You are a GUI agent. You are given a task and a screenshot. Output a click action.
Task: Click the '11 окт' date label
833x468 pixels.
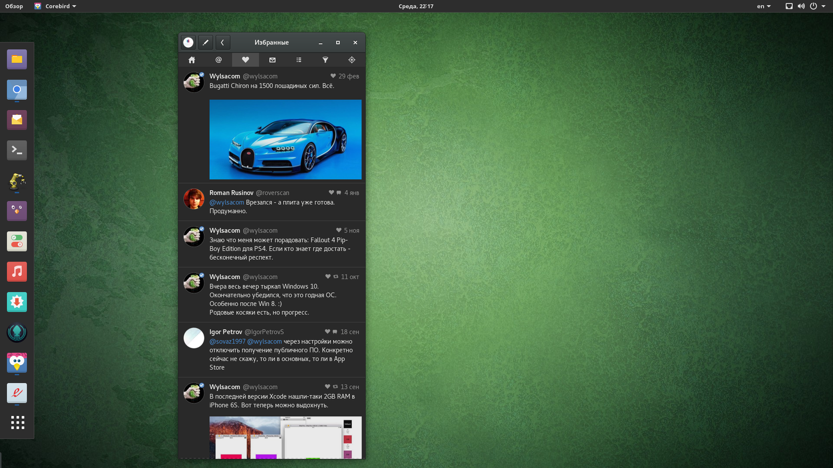350,277
